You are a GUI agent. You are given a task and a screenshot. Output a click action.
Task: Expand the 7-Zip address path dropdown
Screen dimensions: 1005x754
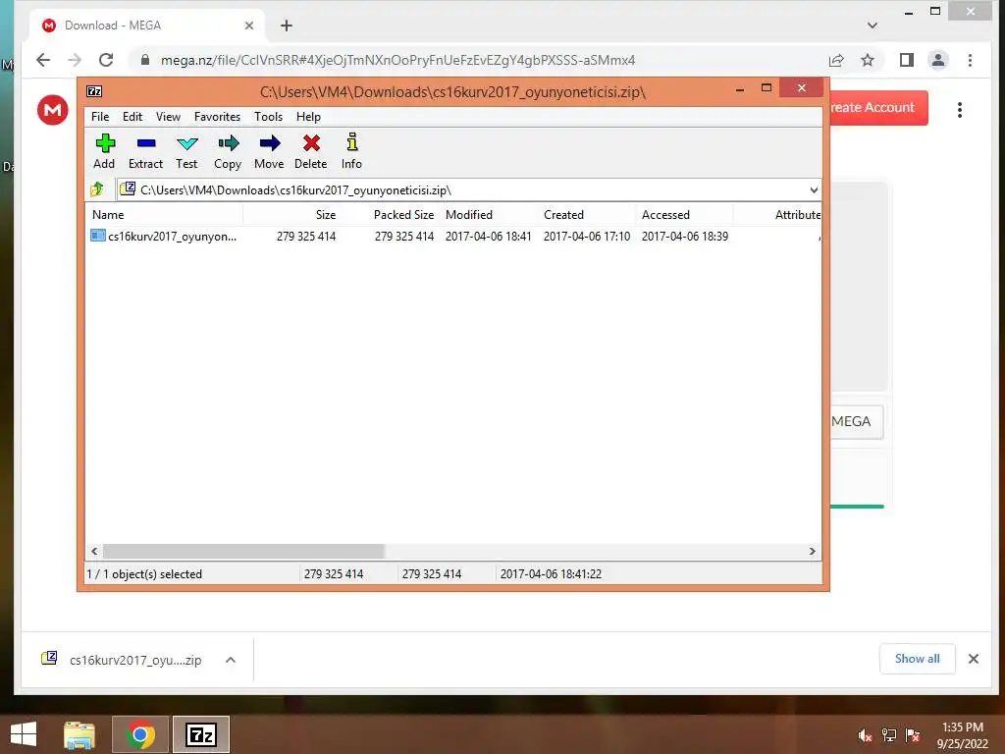point(814,189)
